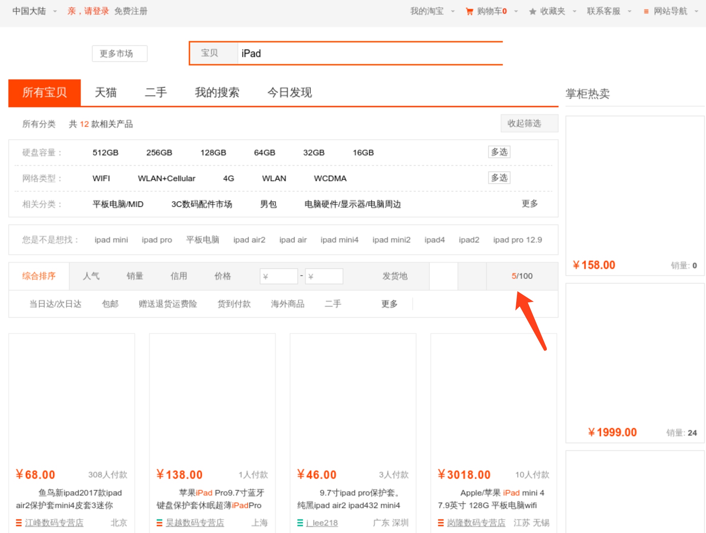
Task: Click the star icon beside 收藏夹
Action: 532,12
